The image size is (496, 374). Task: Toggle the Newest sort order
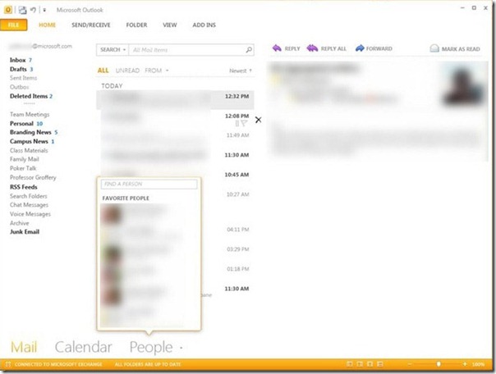click(241, 71)
